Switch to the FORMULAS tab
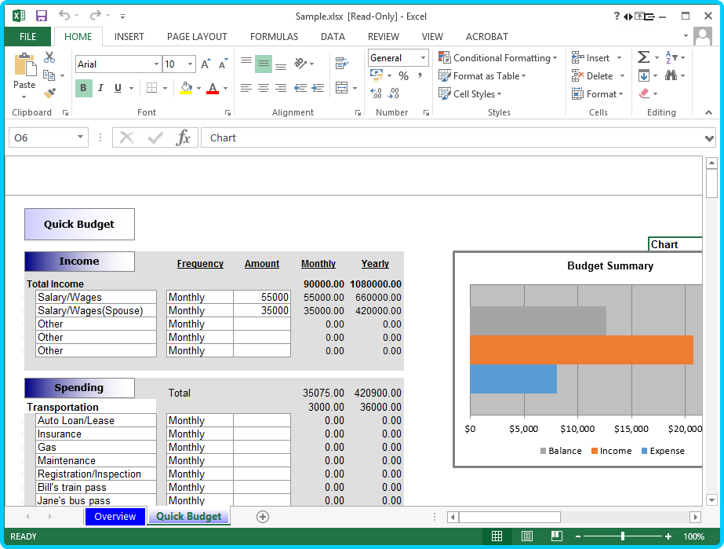Image resolution: width=724 pixels, height=549 pixels. pos(275,37)
